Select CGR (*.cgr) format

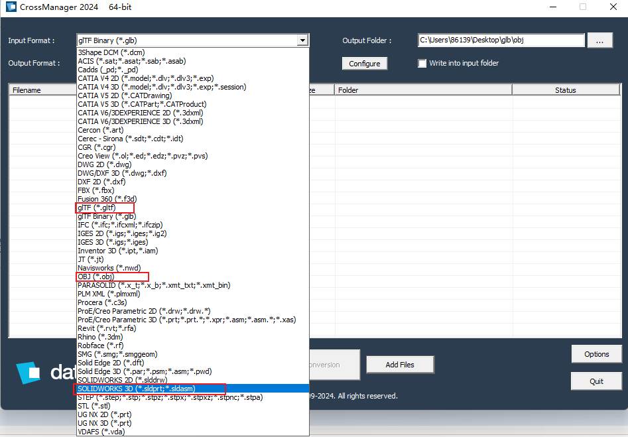193,147
